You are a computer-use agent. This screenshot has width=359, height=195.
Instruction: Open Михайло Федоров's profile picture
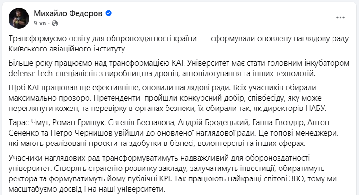[x=18, y=18]
